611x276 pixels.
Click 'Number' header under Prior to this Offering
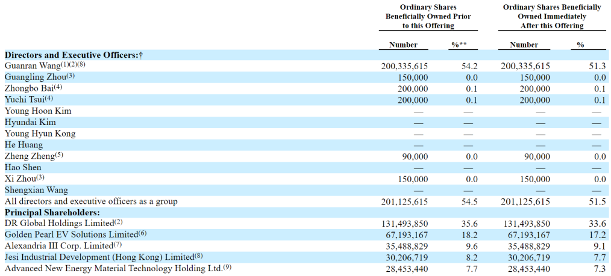403,45
